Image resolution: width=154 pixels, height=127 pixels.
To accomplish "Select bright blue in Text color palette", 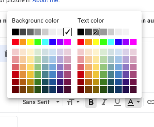I will [118, 42].
